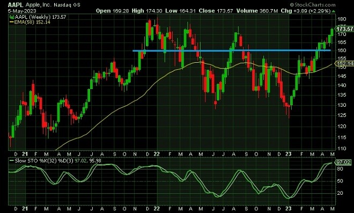
Task: Click the 20 level on stochastic axis
Action: pos(340,193)
